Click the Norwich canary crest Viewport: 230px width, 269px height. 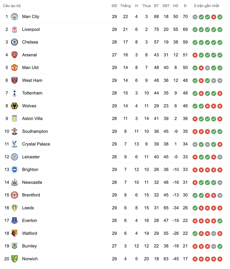coord(14,259)
